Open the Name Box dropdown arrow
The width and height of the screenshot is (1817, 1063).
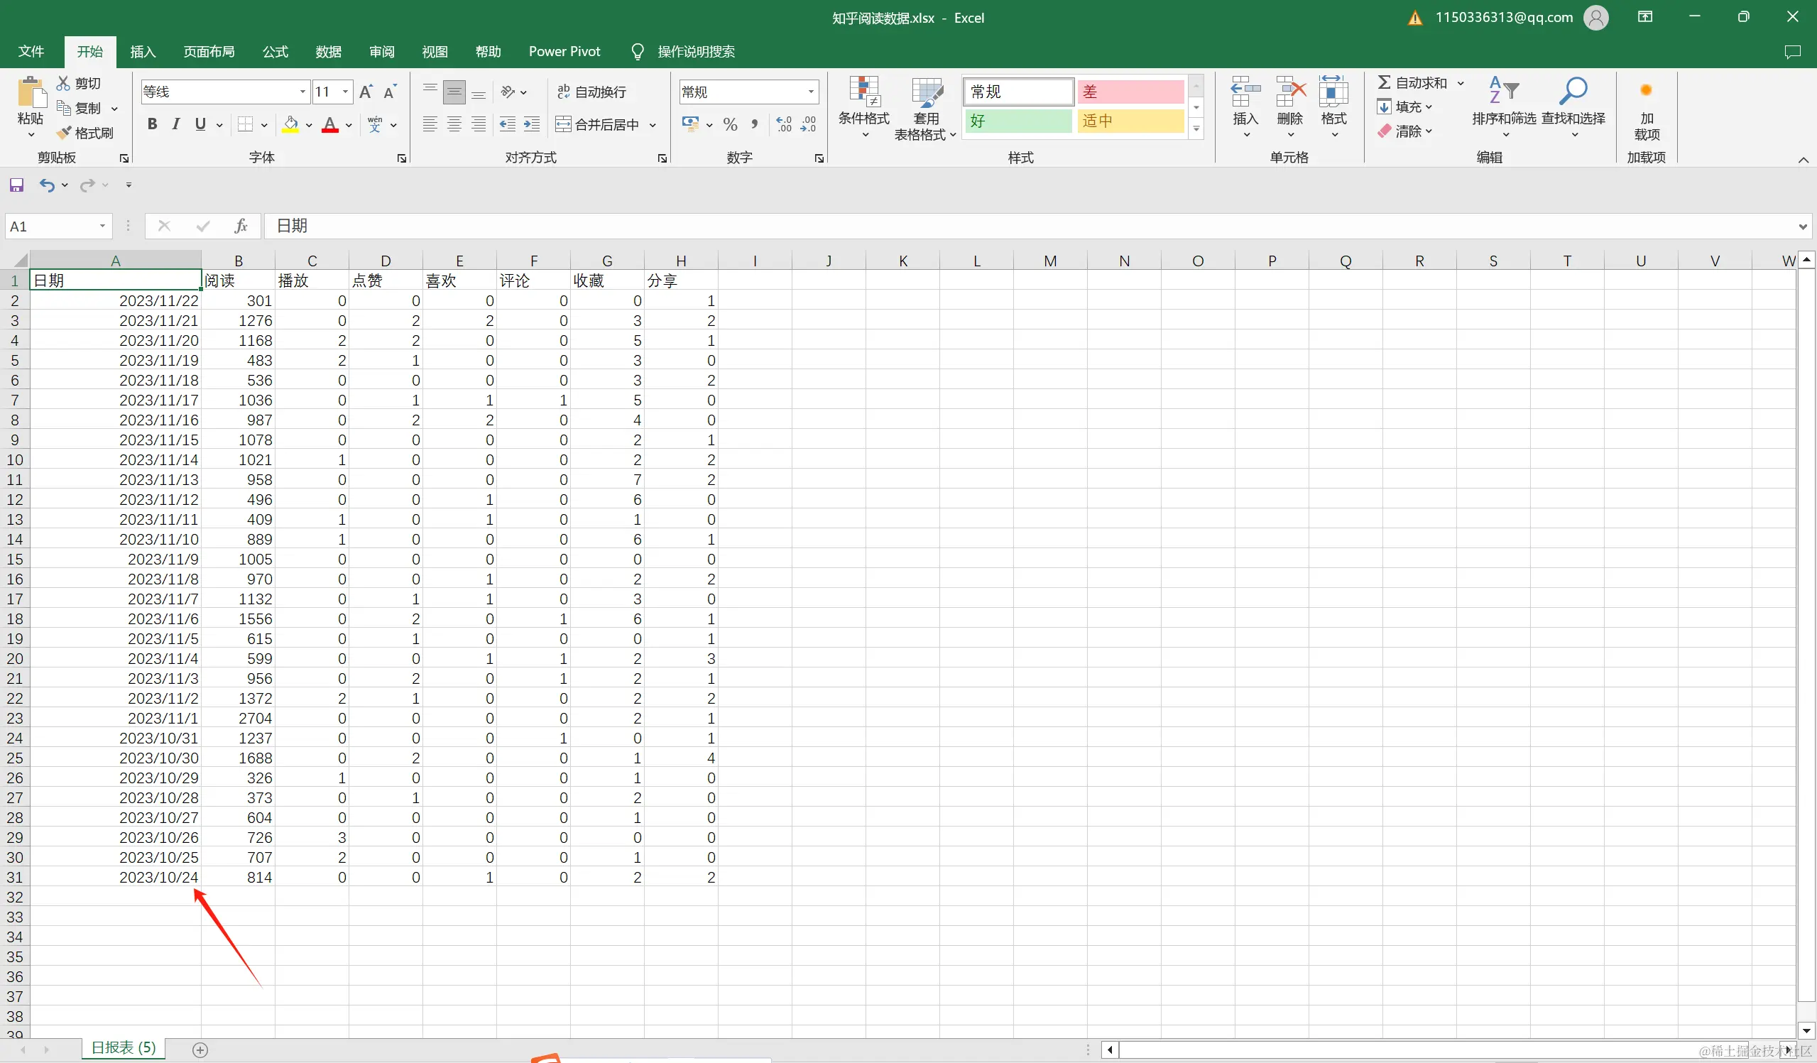(102, 227)
